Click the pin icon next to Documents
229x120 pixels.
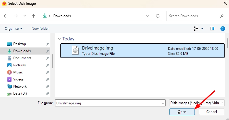(48, 58)
